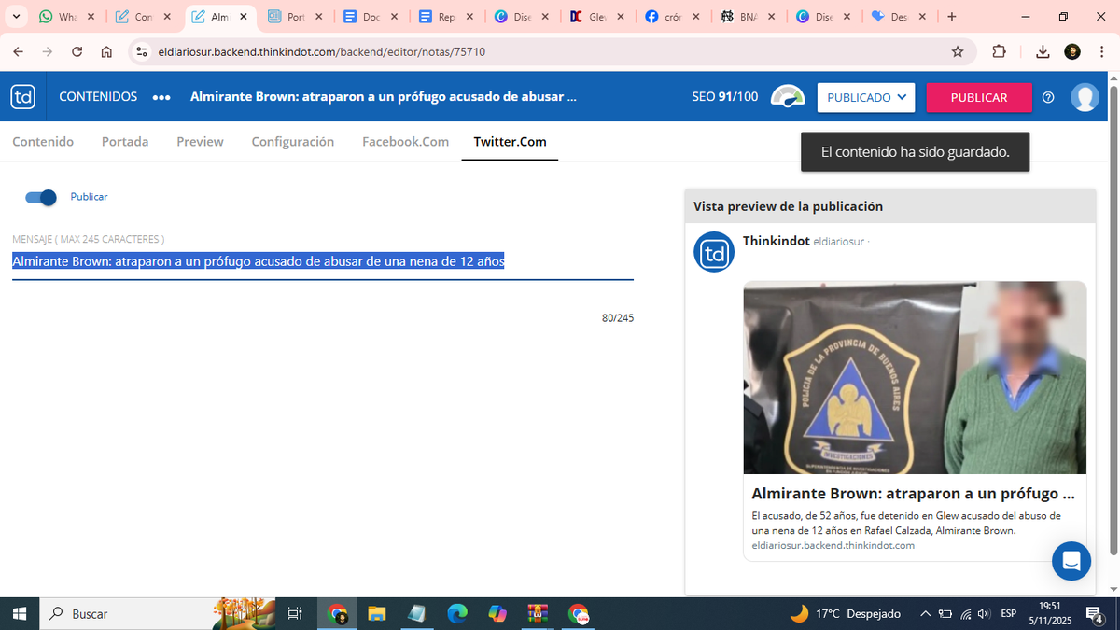Open the Configuración tab

pos(292,142)
